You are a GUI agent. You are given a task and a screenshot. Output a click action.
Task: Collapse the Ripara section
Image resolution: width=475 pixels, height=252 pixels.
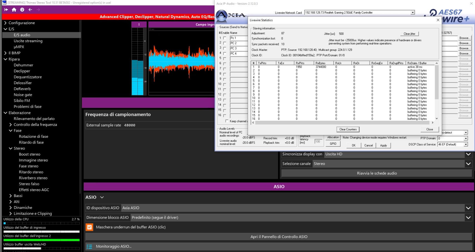[5, 59]
